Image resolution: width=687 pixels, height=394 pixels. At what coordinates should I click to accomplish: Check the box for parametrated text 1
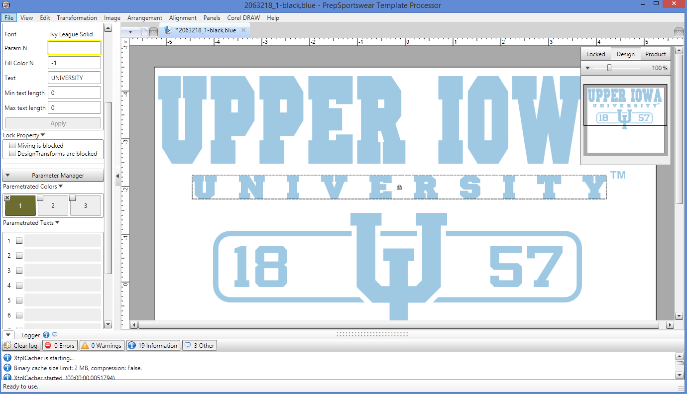coord(19,241)
